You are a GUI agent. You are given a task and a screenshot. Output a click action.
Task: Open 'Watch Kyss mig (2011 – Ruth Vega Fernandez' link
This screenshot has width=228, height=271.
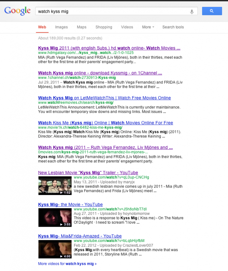click(105, 147)
